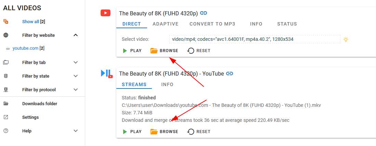
Task: Click the link icon beside youtube.com
Action: click(x=8, y=49)
